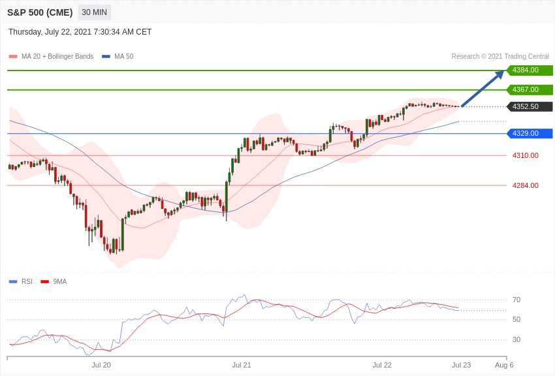Click the 9MA legend label
The height and width of the screenshot is (376, 555).
tap(60, 281)
